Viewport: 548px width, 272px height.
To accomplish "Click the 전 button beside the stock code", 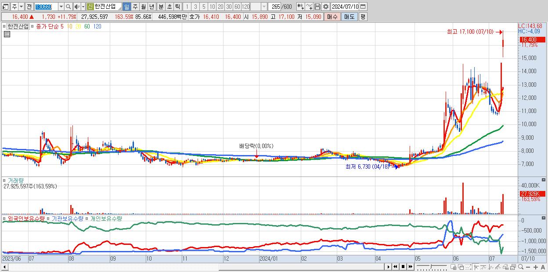I will tap(29, 7).
